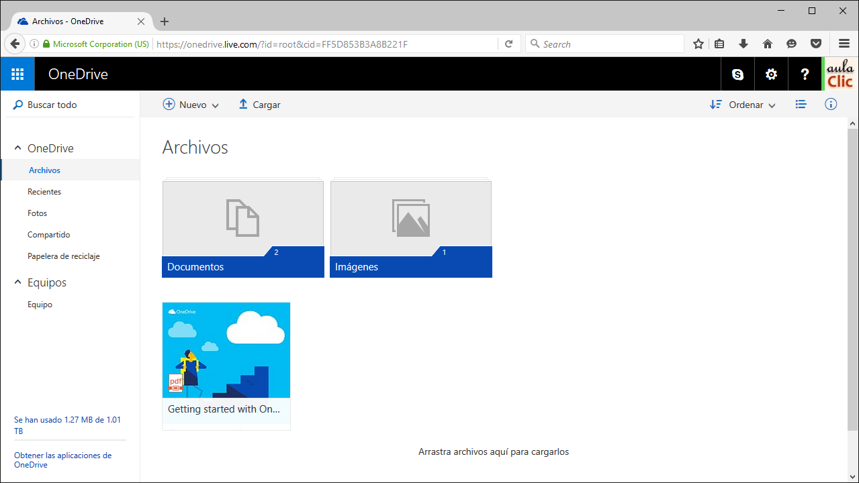Click Microsoft Corporation (US) identity label
This screenshot has height=483, width=859.
tap(101, 44)
